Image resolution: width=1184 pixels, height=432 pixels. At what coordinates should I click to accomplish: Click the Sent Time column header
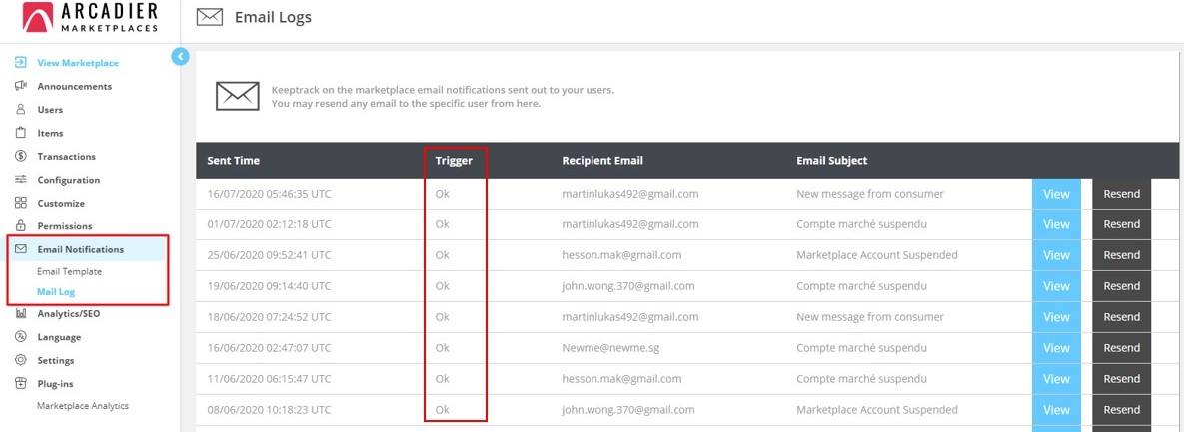pyautogui.click(x=234, y=160)
